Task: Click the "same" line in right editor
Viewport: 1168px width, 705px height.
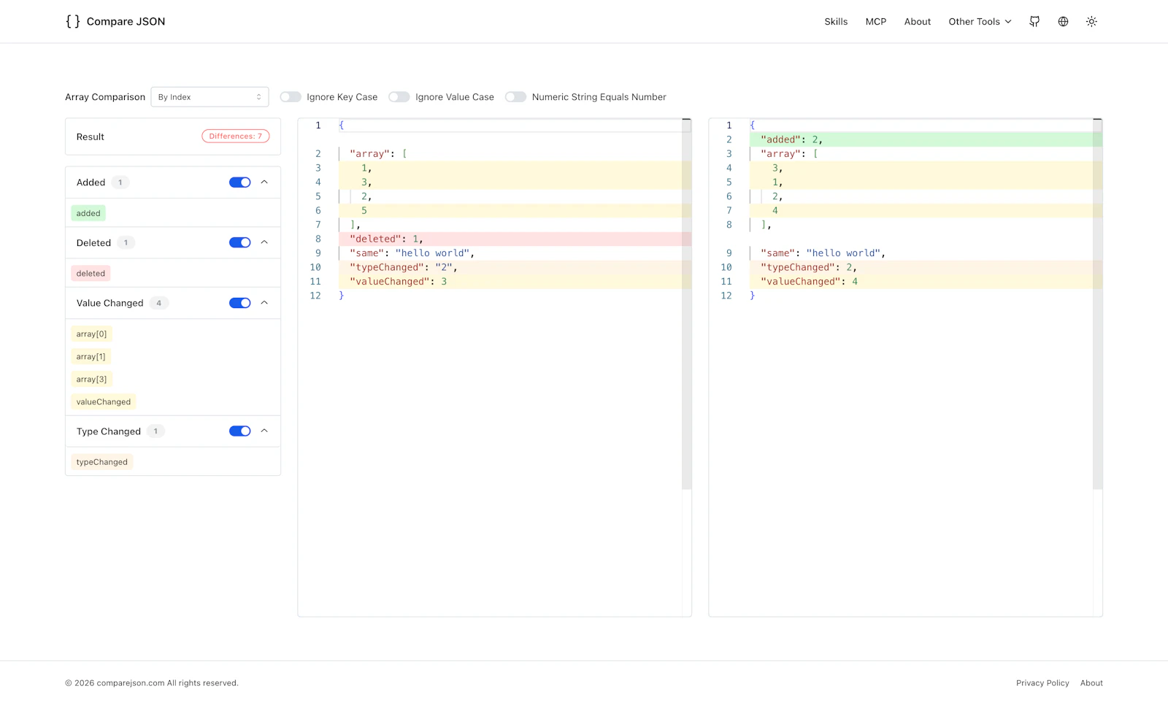Action: [823, 253]
